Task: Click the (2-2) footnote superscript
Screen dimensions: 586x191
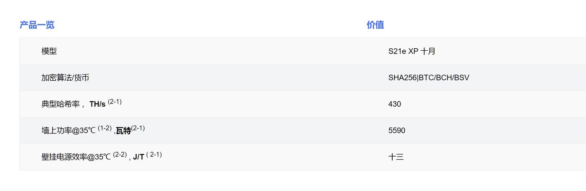Action: pyautogui.click(x=120, y=155)
